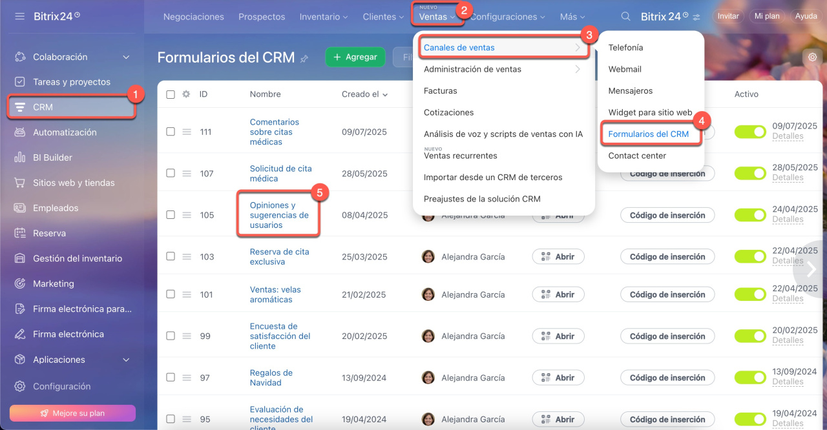Open the Solicitud de cita médica link
This screenshot has width=827, height=430.
click(x=281, y=173)
